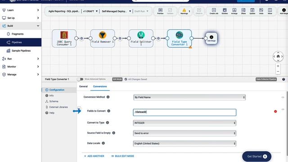This screenshot has height=162, width=288.
Task: Click the Update toolbar icon
Action: (252, 11)
